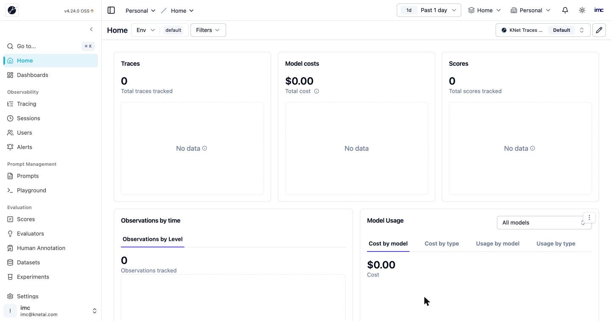Expand the Home breadcrumb dropdown
The width and height of the screenshot is (611, 321).
pos(182,11)
